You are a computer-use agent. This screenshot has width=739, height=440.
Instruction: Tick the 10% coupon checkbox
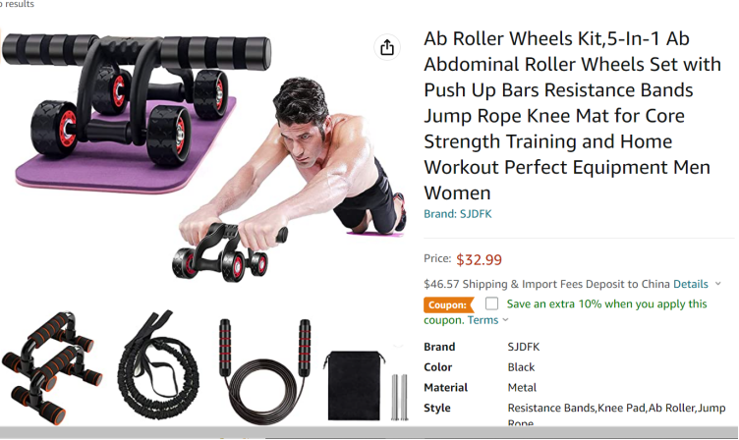click(491, 303)
